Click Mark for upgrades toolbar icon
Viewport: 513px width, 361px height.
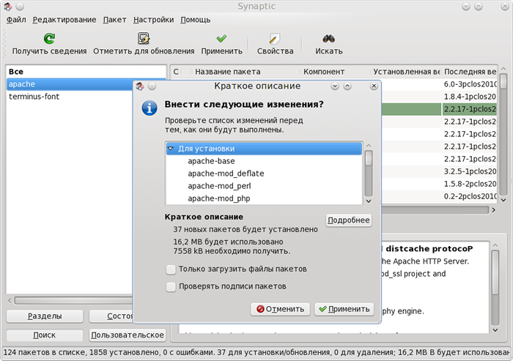144,39
